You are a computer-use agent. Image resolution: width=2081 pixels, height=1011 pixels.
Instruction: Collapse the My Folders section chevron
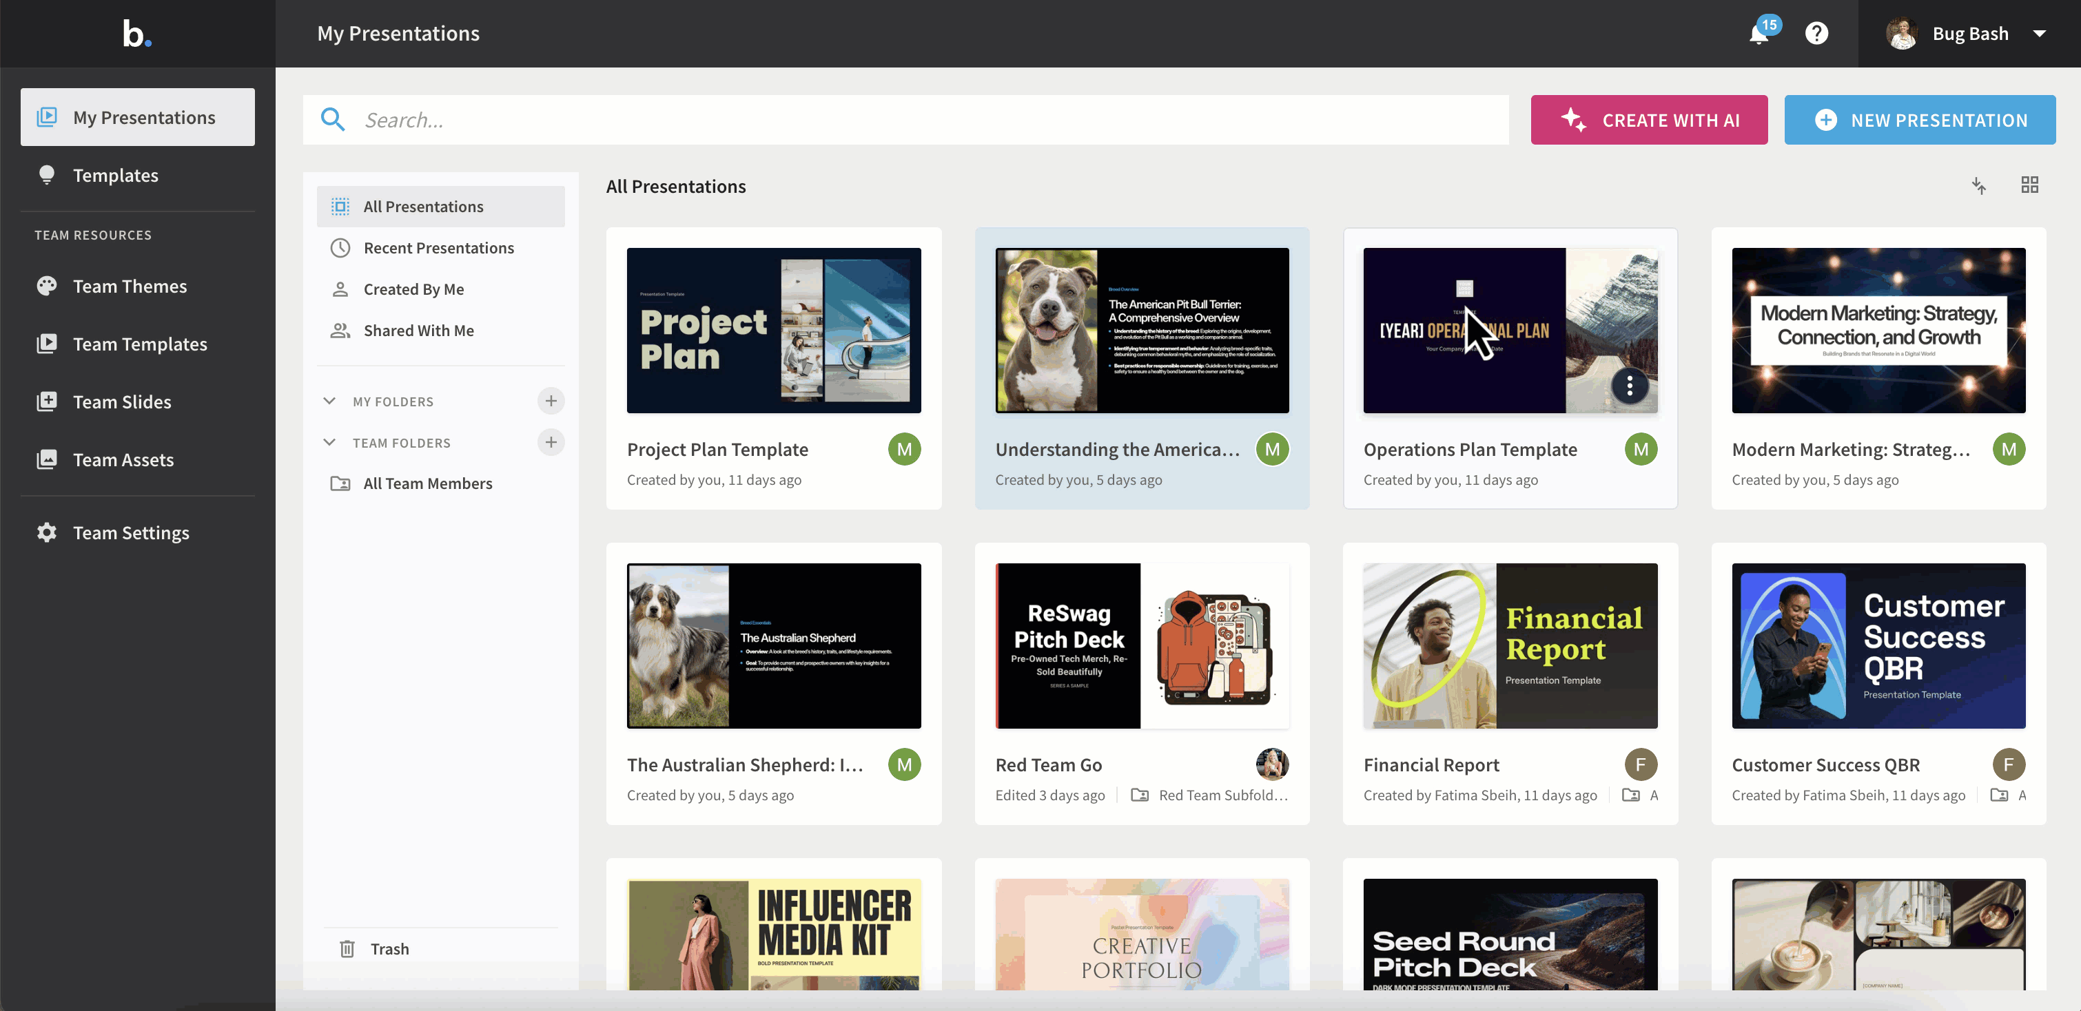point(329,402)
